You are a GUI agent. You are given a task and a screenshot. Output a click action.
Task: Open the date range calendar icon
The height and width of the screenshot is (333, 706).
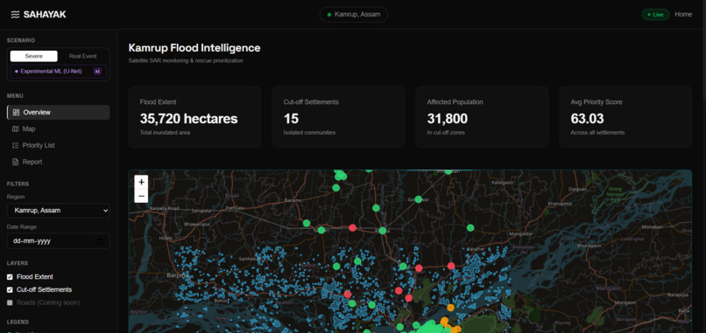[x=100, y=241]
